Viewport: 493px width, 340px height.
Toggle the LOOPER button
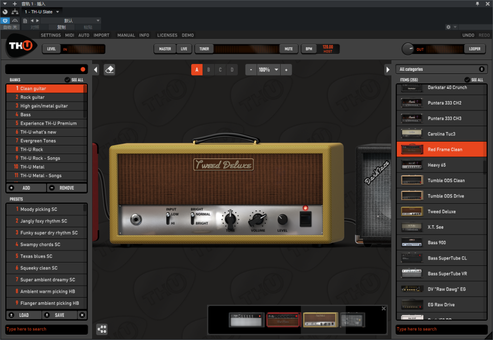[474, 49]
